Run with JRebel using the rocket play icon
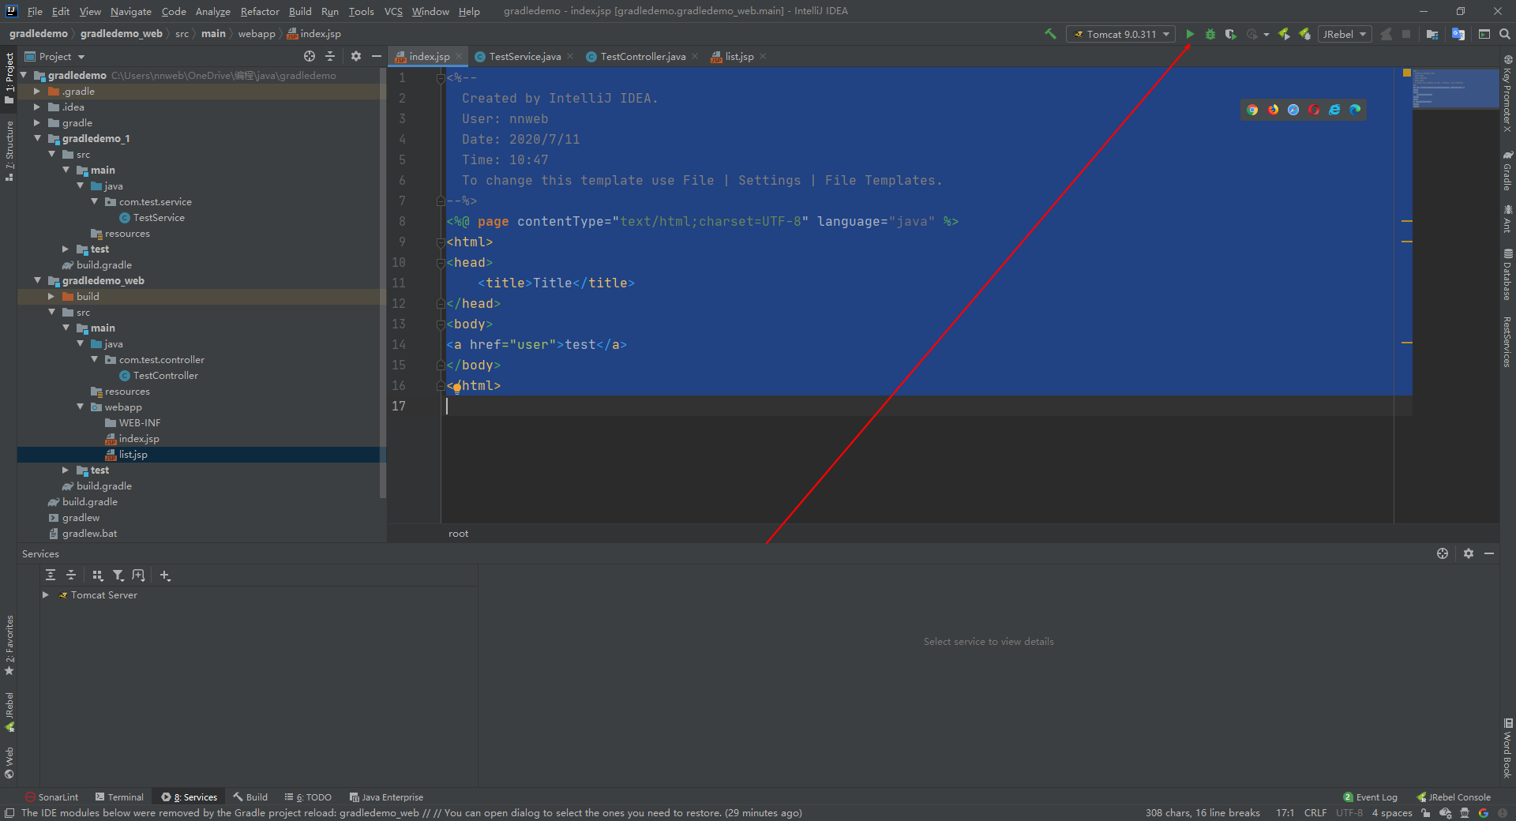1516x821 pixels. coord(1284,34)
